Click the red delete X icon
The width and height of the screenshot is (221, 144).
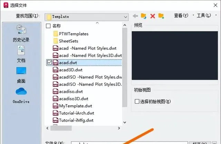pyautogui.click(x=153, y=16)
